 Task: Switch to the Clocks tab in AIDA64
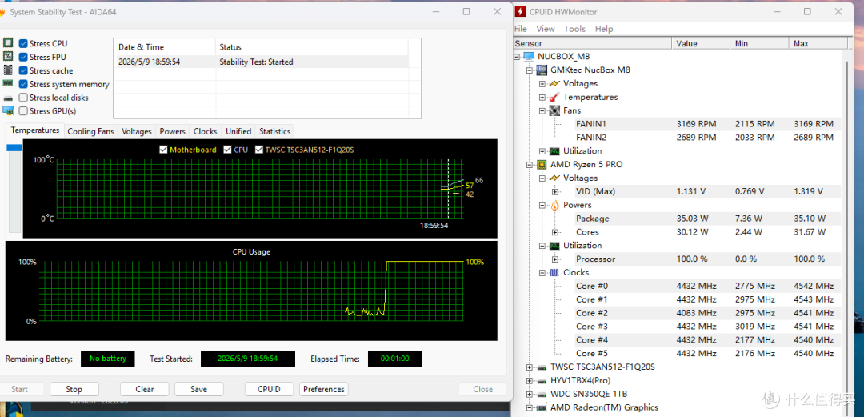[x=205, y=131]
